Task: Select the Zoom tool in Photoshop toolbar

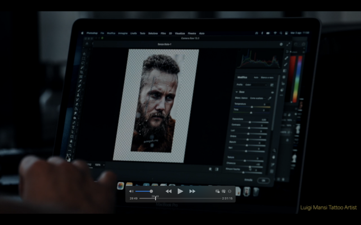Action: click(70, 145)
